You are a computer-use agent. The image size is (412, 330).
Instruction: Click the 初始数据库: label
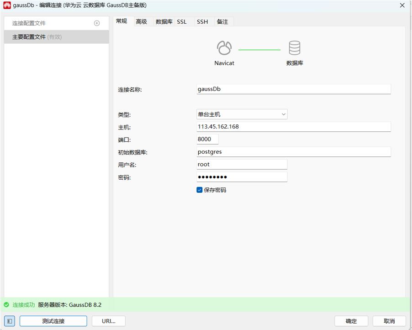click(133, 152)
